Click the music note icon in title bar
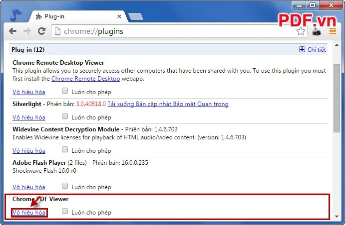The image size is (345, 225). [15, 15]
